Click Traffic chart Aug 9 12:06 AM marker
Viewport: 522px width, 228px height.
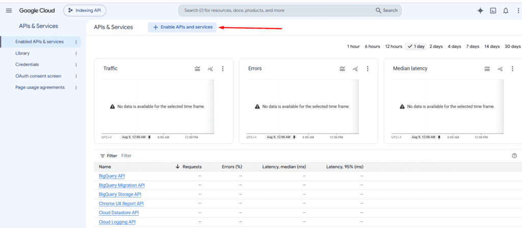pos(136,137)
